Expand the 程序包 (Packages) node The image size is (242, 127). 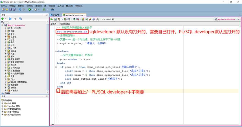(6, 37)
